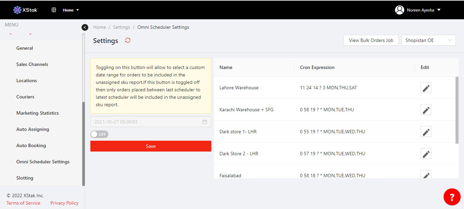
Task: Edit the Lahore Warehouse scheduler
Action: tap(426, 88)
